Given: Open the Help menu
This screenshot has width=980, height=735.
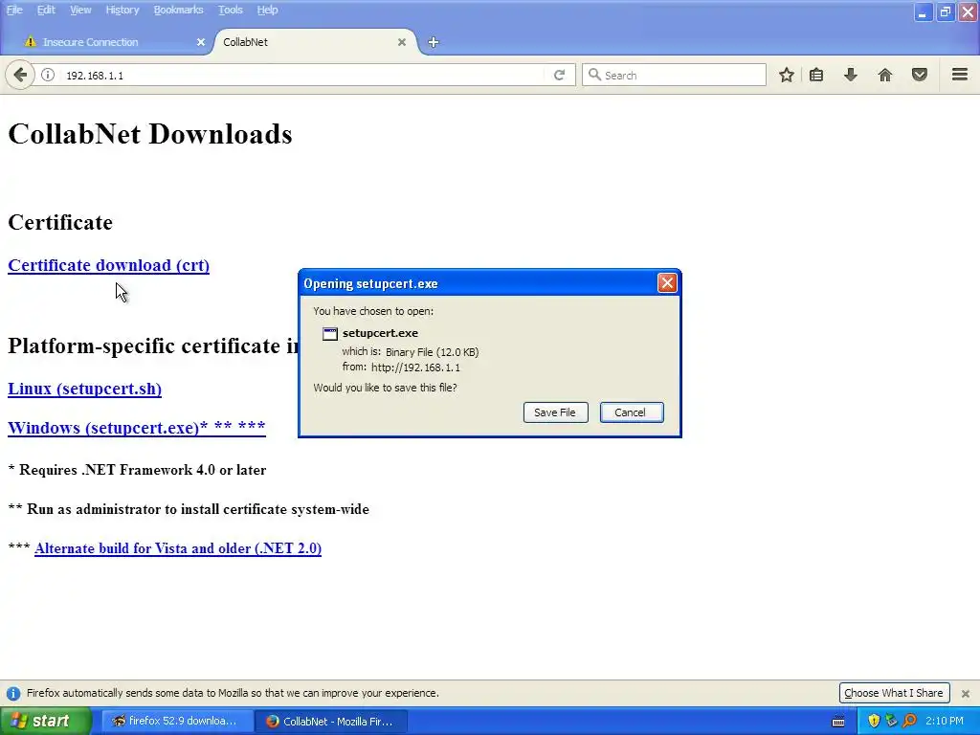Looking at the screenshot, I should pyautogui.click(x=267, y=10).
